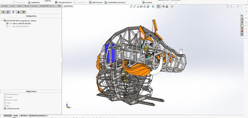Click the Display Style cube icon
This screenshot has width=248, height=118.
point(153,6)
